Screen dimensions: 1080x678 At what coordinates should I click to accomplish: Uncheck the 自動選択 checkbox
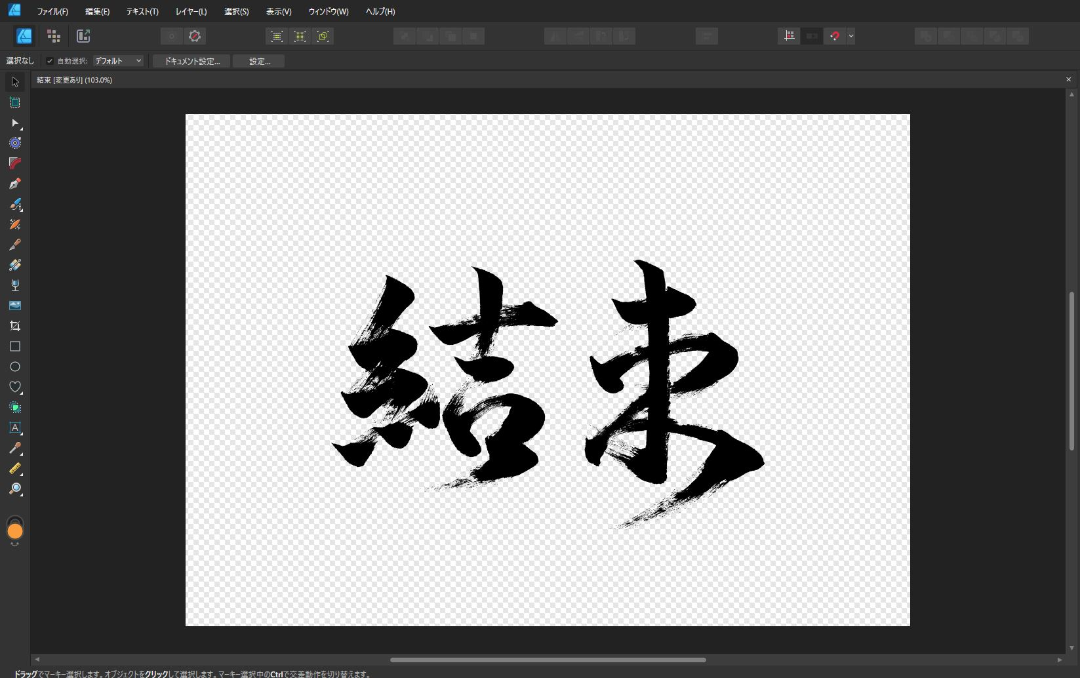[x=50, y=61]
